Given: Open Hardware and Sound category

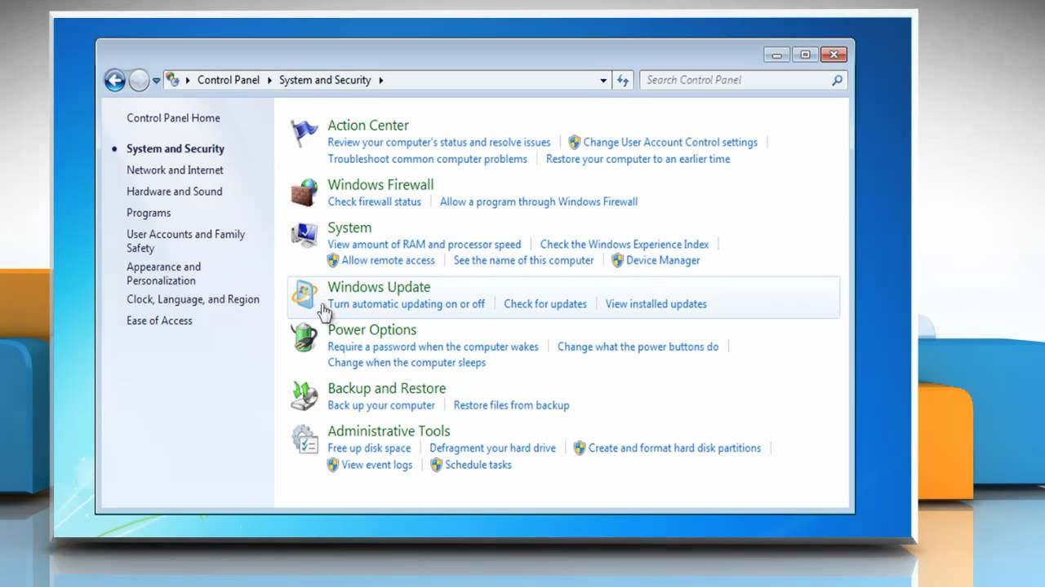Looking at the screenshot, I should click(x=175, y=191).
